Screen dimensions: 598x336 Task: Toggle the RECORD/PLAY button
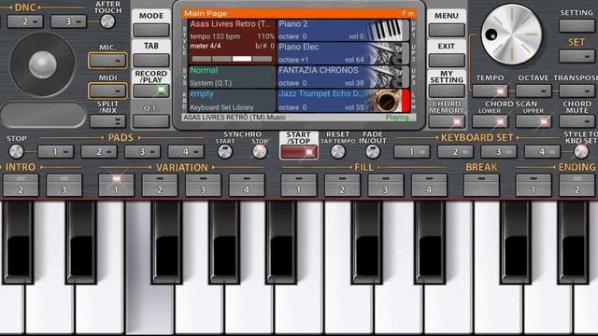151,91
